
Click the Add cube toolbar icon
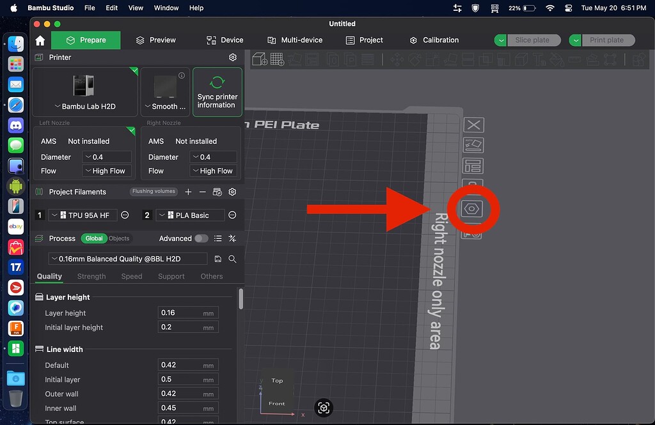pyautogui.click(x=259, y=59)
